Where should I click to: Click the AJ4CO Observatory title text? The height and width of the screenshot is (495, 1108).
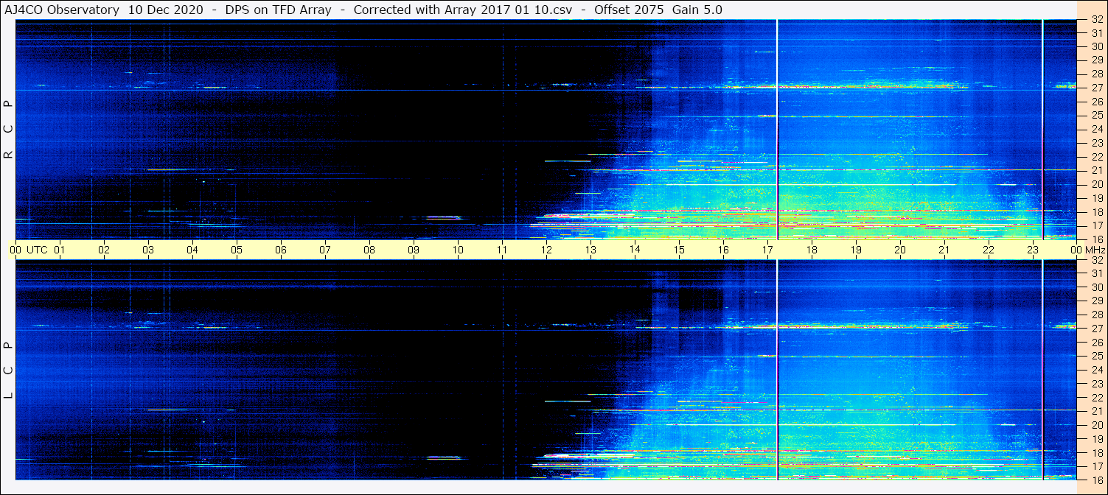coord(63,10)
